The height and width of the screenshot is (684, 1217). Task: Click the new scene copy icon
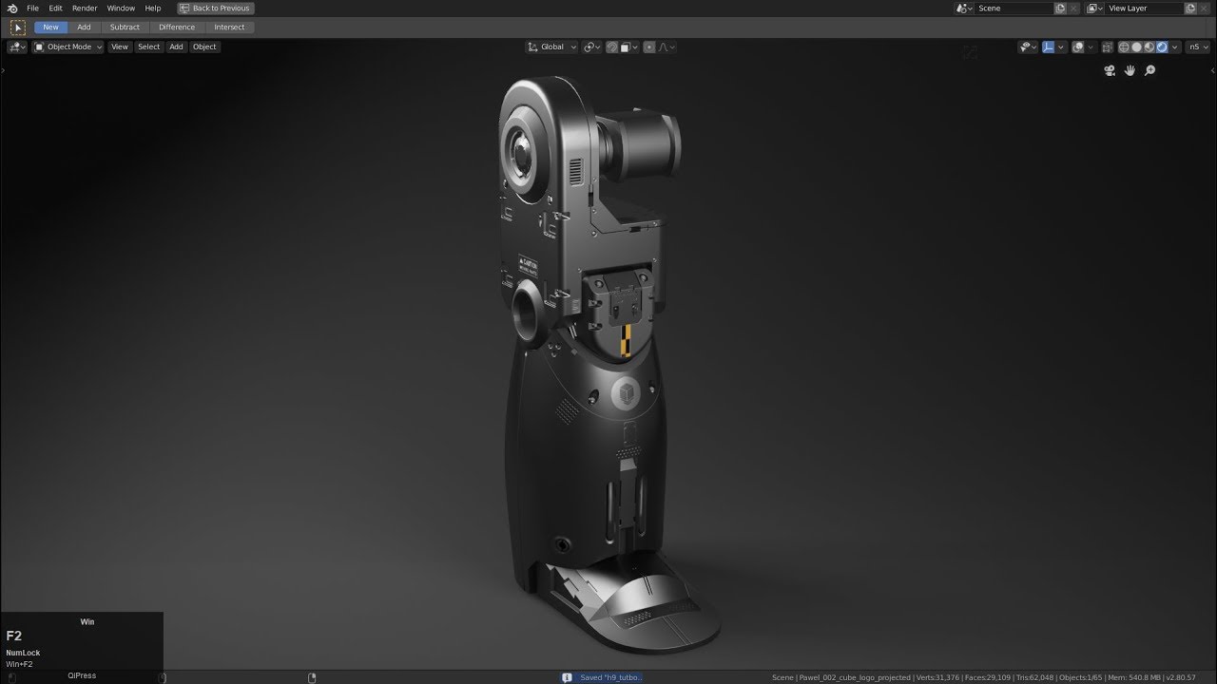coord(1060,8)
